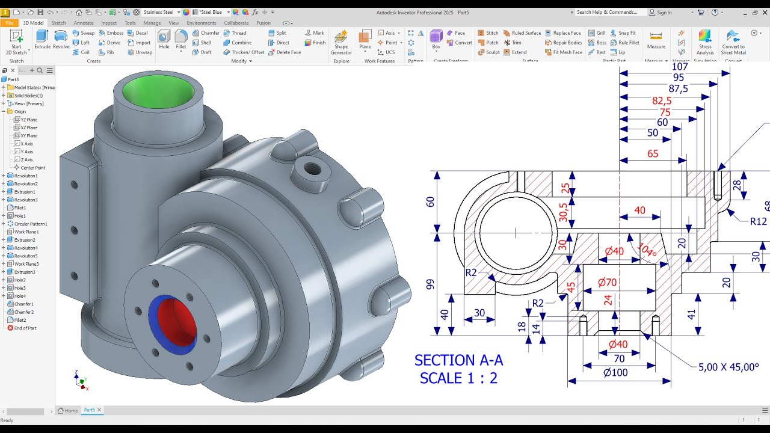Expand the Circular Pattern1 node
Screen dimensions: 770x433
point(3,224)
